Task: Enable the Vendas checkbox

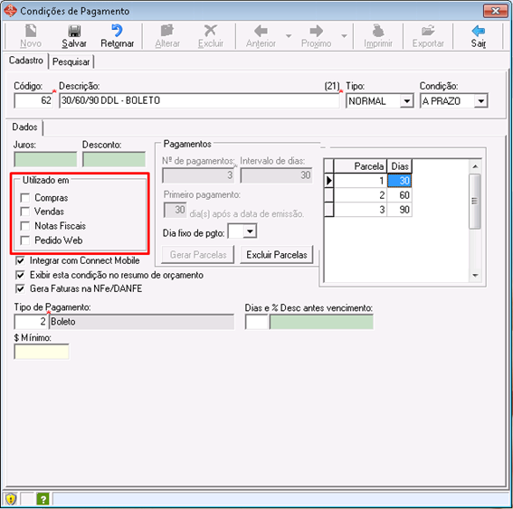Action: click(25, 212)
